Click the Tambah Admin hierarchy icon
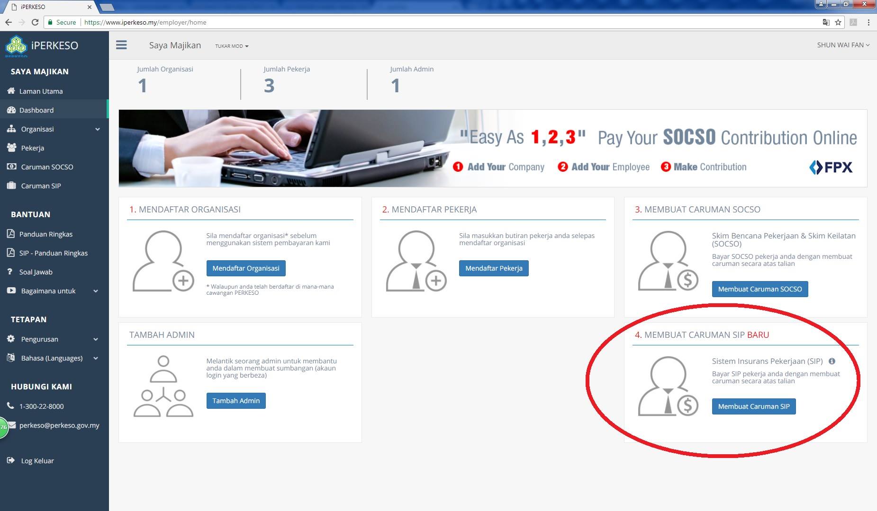The width and height of the screenshot is (877, 511). pos(163,386)
